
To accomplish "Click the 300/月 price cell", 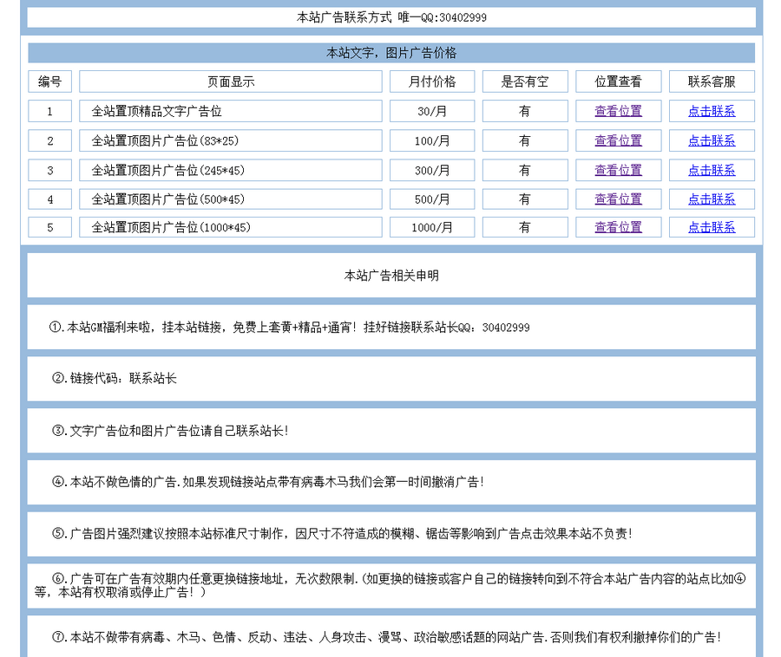I will point(432,170).
